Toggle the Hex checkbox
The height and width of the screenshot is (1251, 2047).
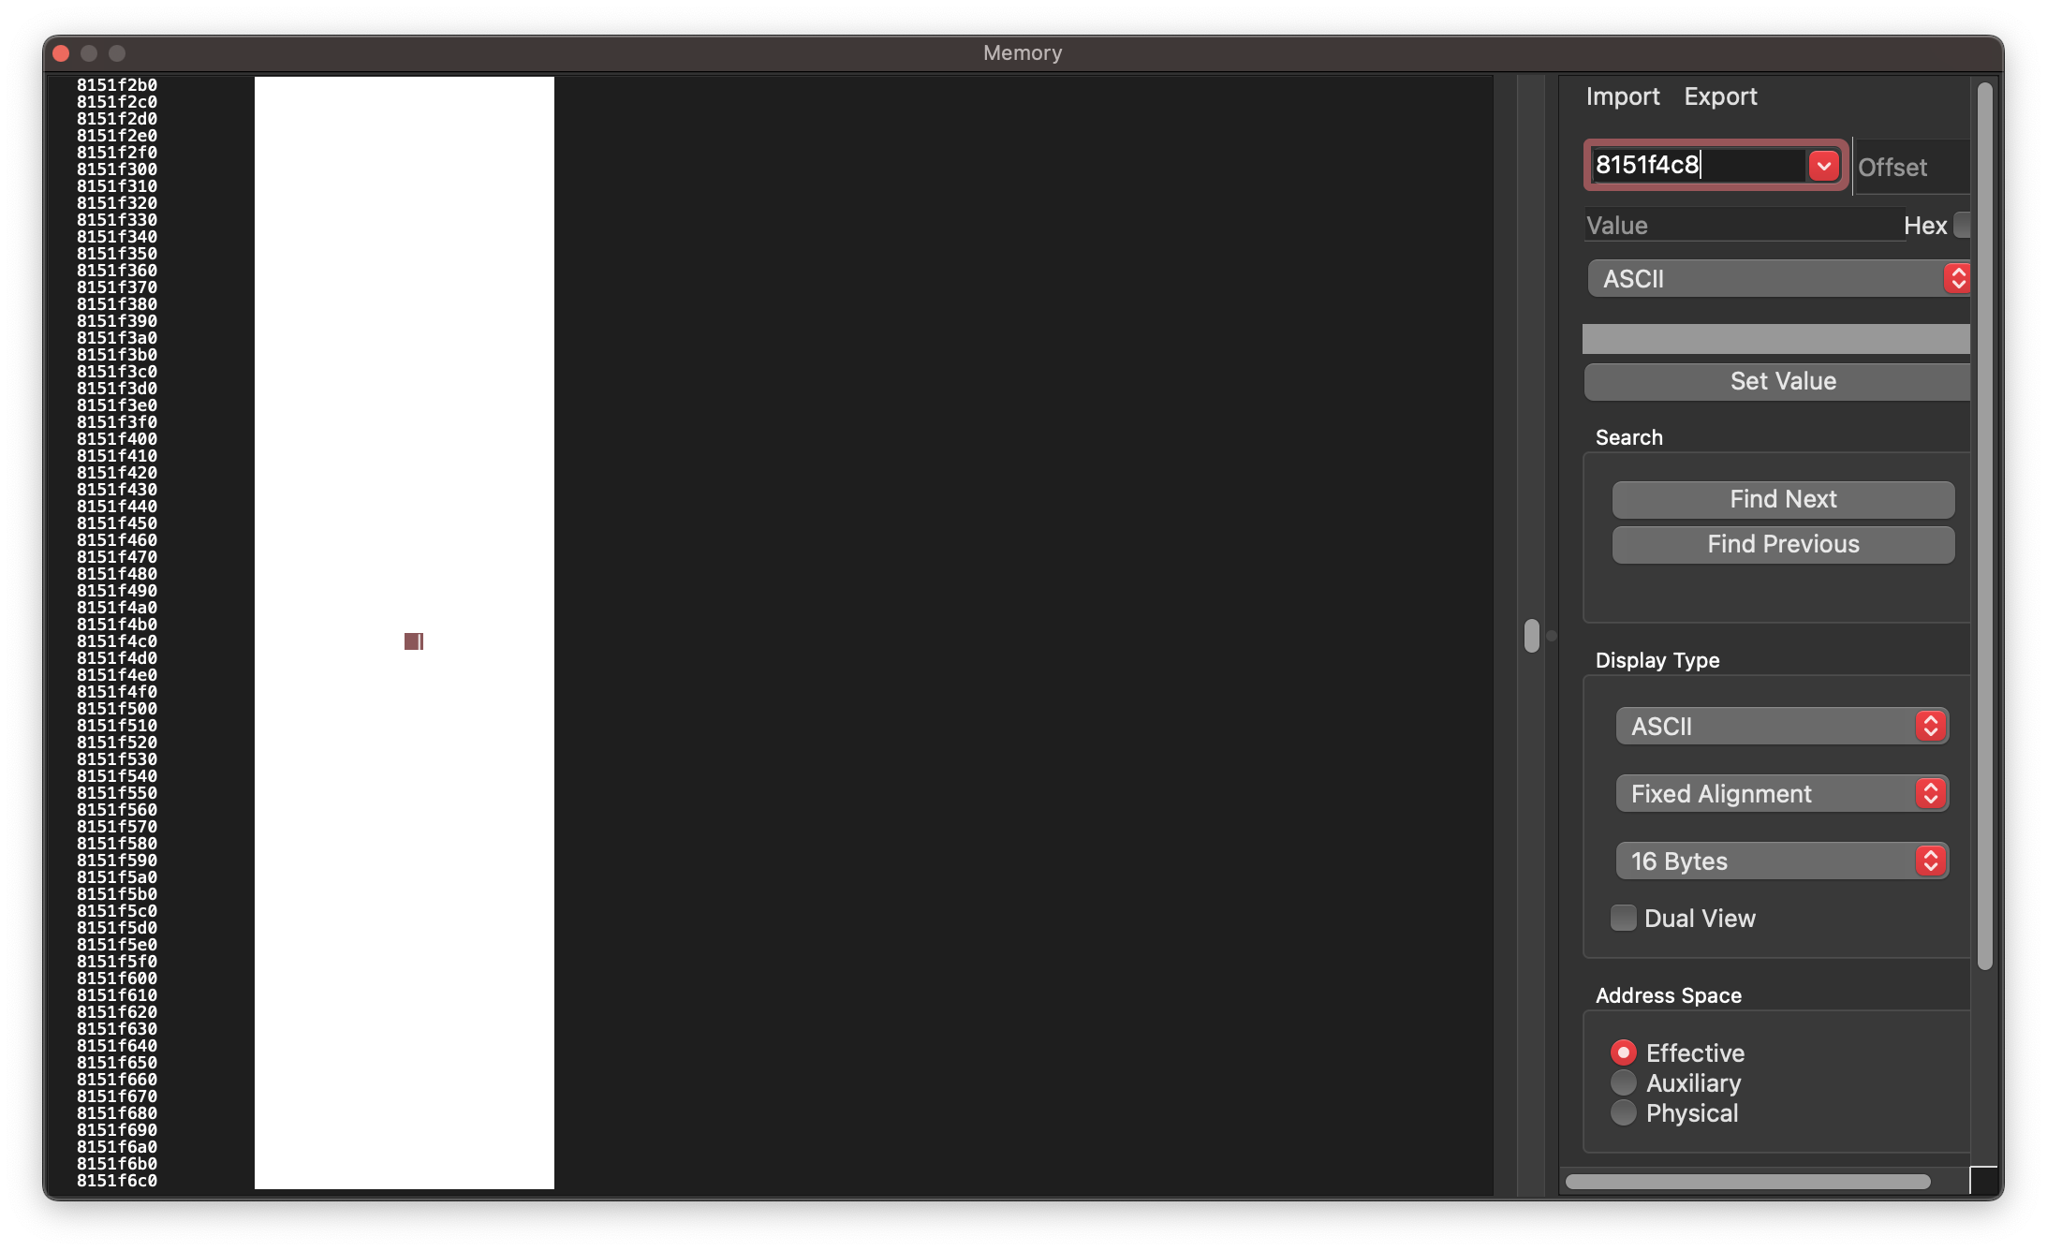pos(1962,226)
